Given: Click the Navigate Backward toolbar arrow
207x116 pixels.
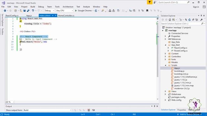Looking at the screenshot, I should tap(5, 11).
